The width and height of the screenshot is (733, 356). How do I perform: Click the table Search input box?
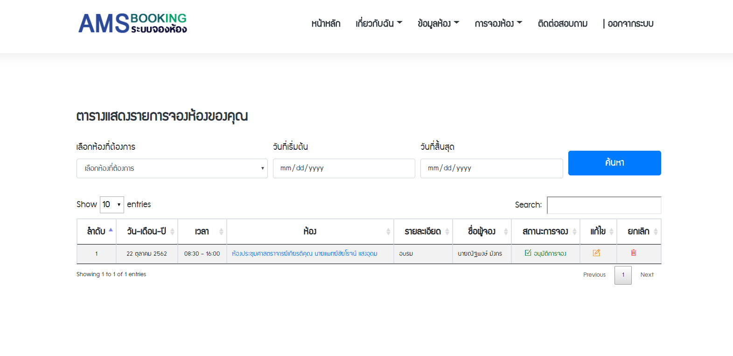pos(604,205)
